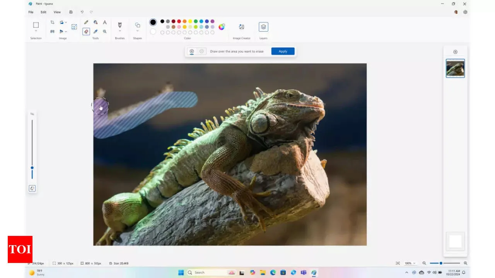Expand the Selection dropdown chevron
Screen dimensions: 495x278
36,31
